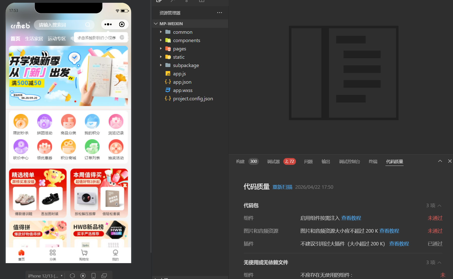The width and height of the screenshot is (453, 279).
Task: Click the simulator stop icon in bottom toolbar
Action: 83,276
